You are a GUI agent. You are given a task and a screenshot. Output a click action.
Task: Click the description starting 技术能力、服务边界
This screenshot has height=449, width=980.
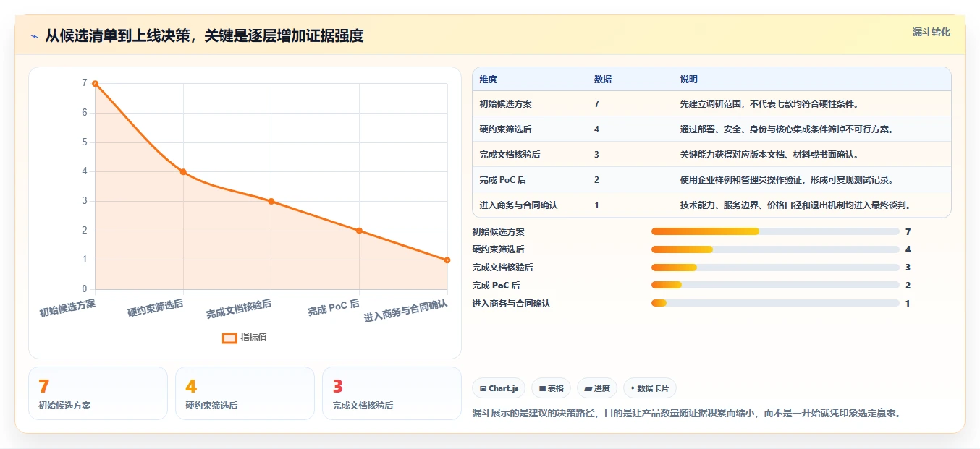point(795,205)
